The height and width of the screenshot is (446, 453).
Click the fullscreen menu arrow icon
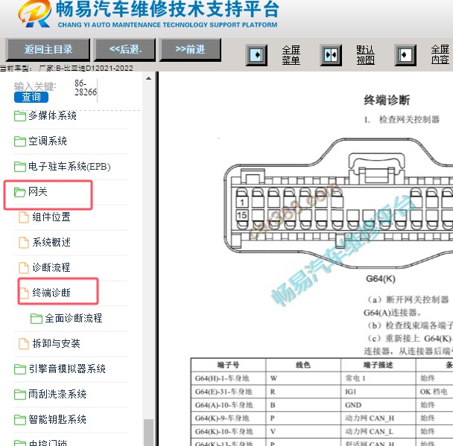click(256, 55)
